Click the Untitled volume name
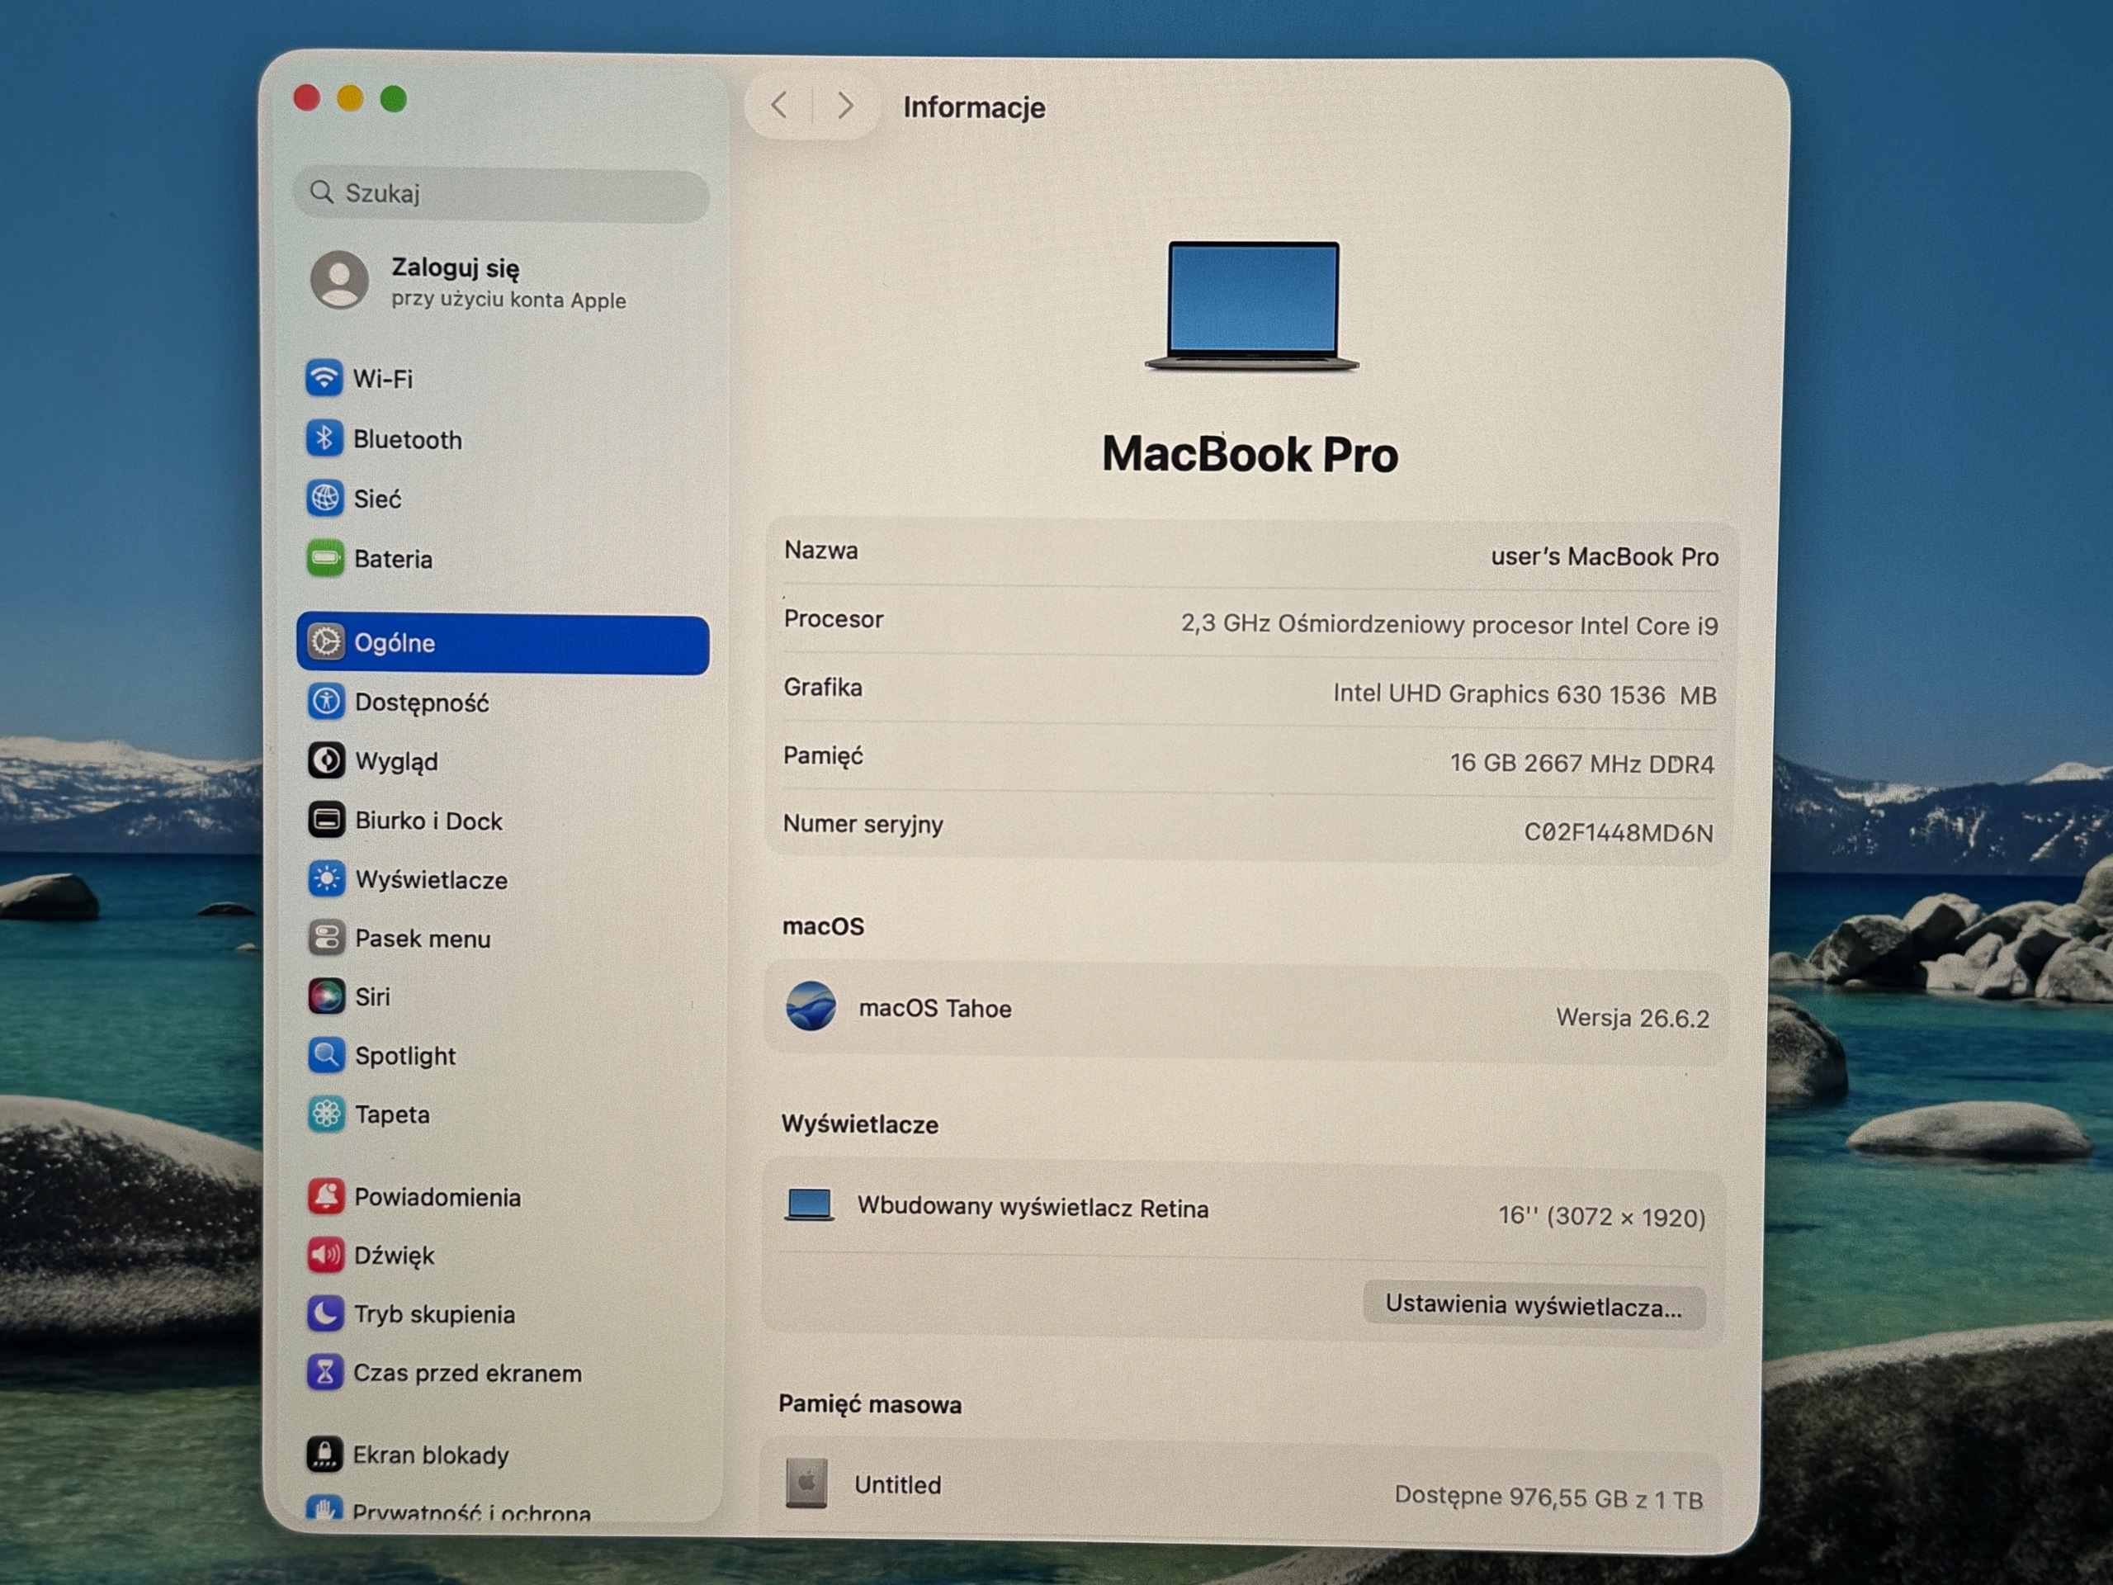Image resolution: width=2113 pixels, height=1585 pixels. (898, 1484)
